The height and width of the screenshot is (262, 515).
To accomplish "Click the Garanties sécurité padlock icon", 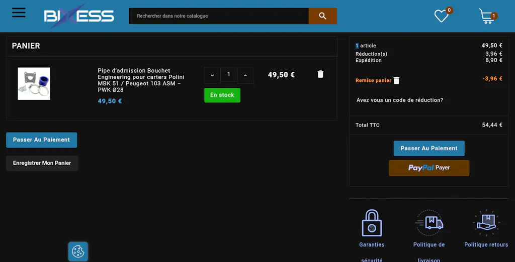I will 372,223.
